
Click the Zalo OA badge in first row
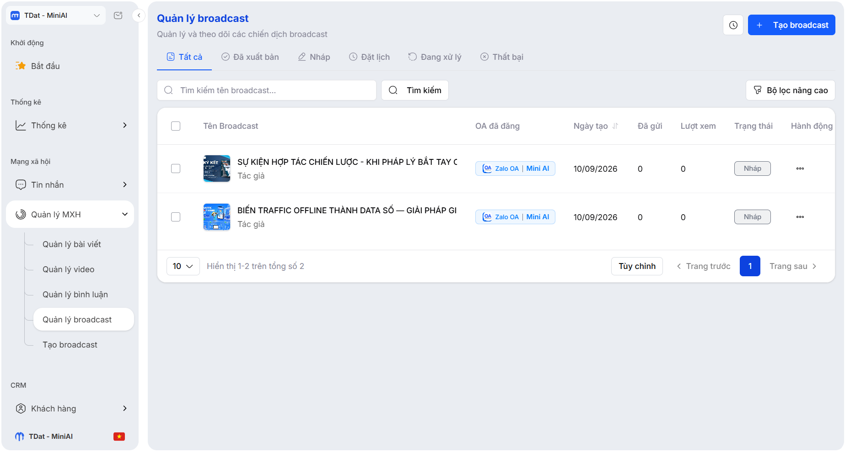pos(515,169)
